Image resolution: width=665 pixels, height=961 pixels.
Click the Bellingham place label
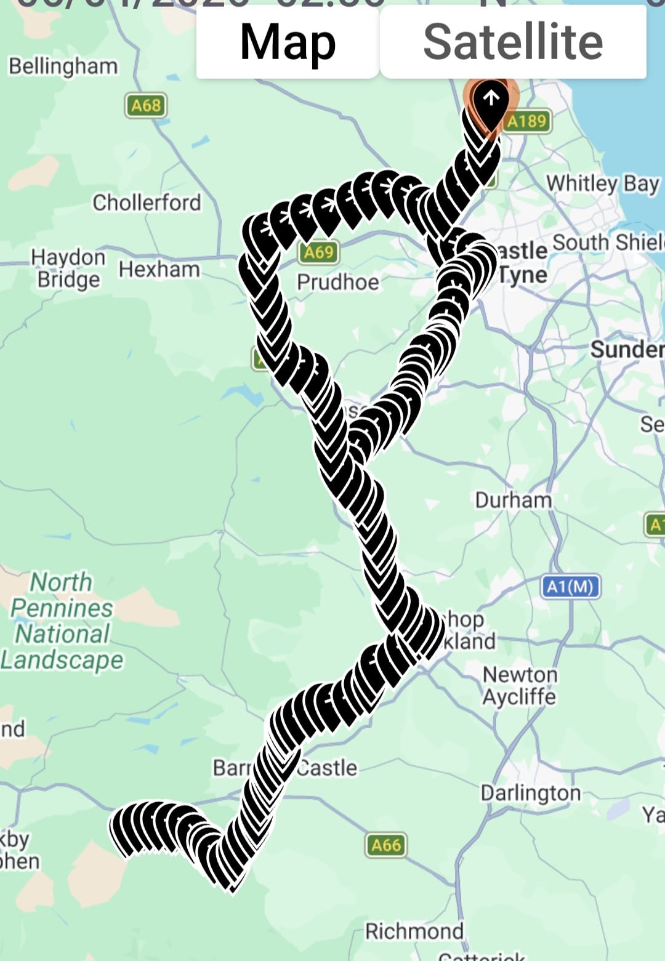click(x=63, y=66)
